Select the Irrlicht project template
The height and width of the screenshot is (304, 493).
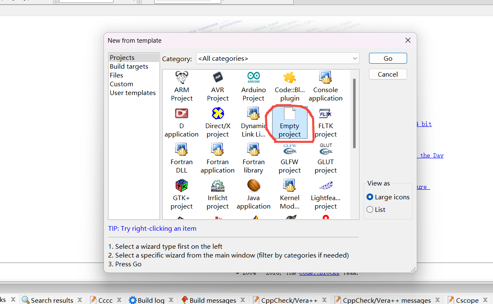[217, 195]
